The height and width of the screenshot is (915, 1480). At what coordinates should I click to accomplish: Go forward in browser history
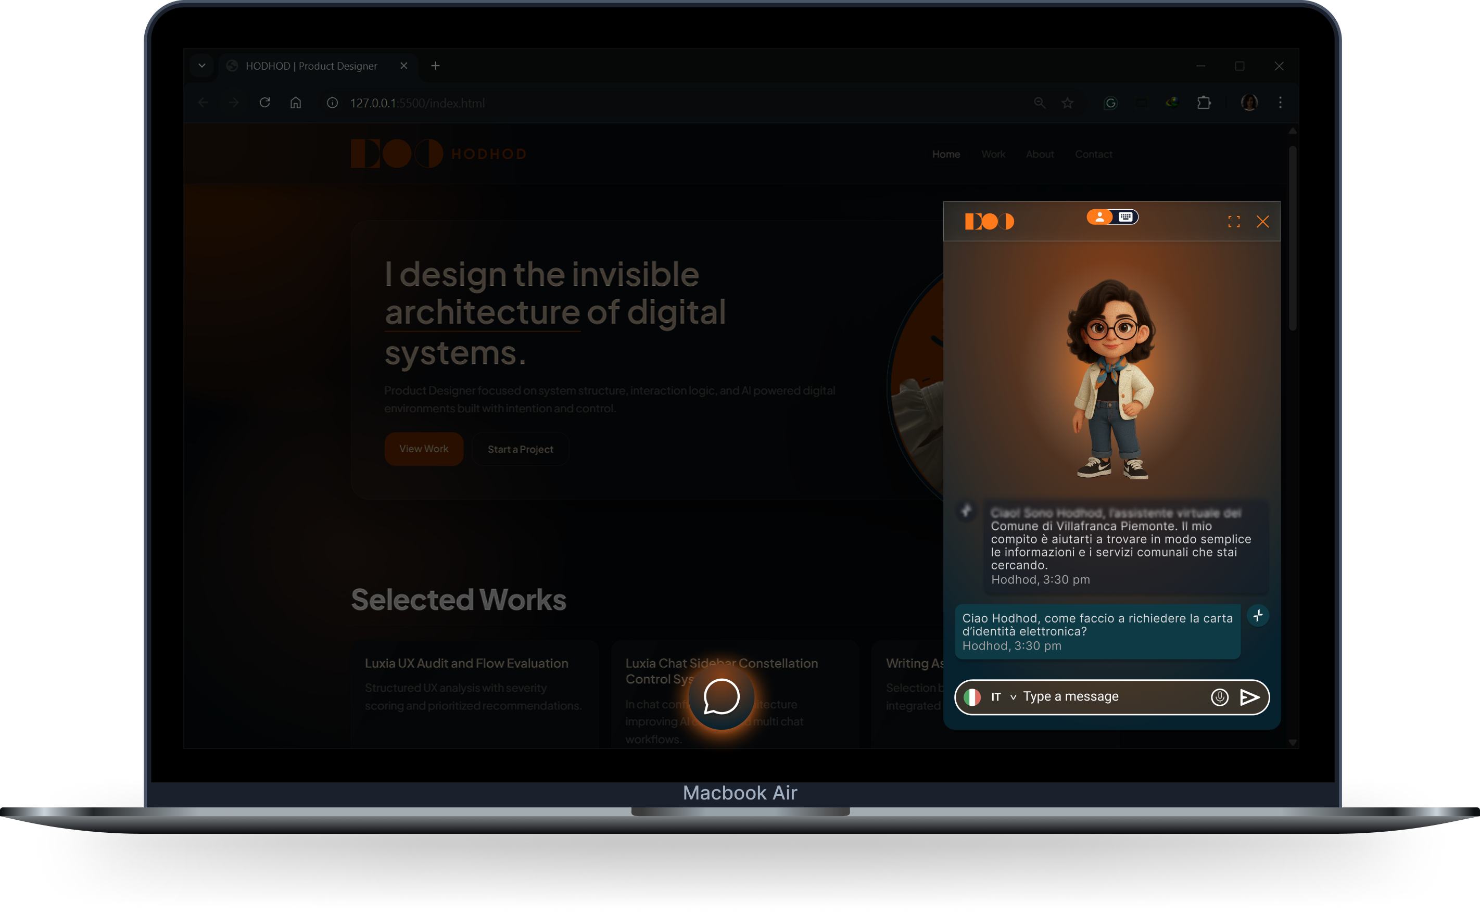233,103
